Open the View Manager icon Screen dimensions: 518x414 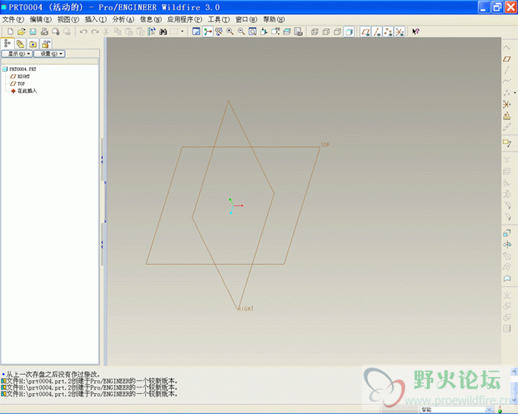(x=298, y=32)
